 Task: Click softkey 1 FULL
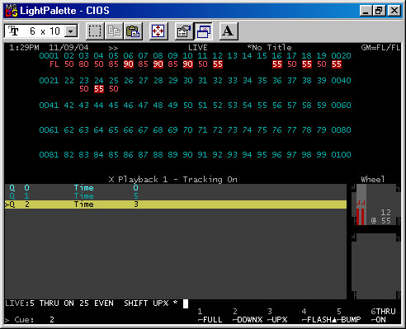tap(210, 316)
